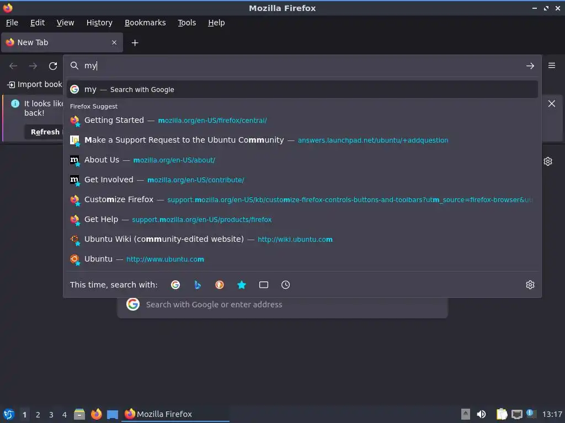This screenshot has width=565, height=423.
Task: Click the info icon in notification bar
Action: coord(15,104)
